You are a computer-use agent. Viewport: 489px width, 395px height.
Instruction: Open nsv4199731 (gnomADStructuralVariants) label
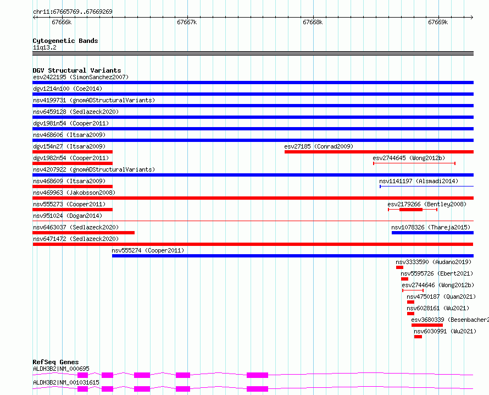pyautogui.click(x=94, y=100)
